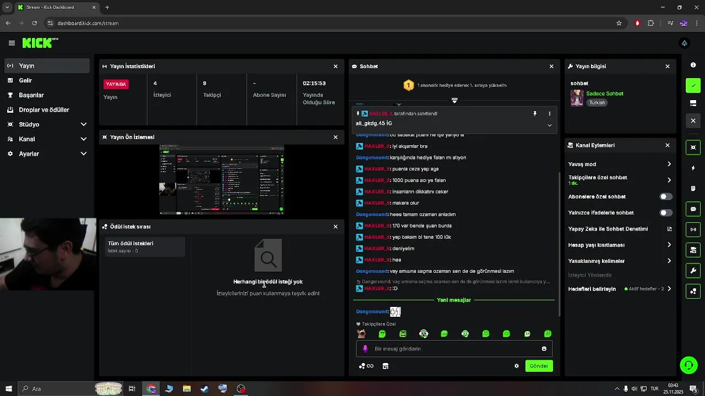The width and height of the screenshot is (705, 396).
Task: Close the Sohbet panel
Action: point(551,66)
